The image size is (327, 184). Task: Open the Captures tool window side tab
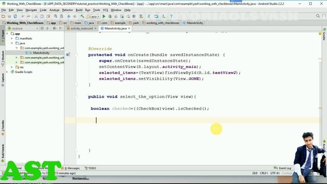point(3,80)
